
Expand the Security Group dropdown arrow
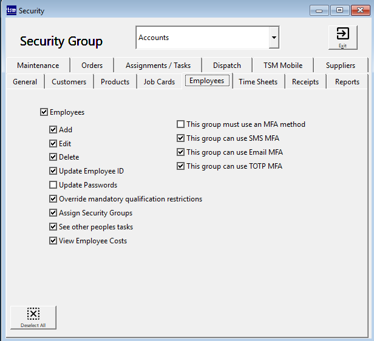[274, 38]
